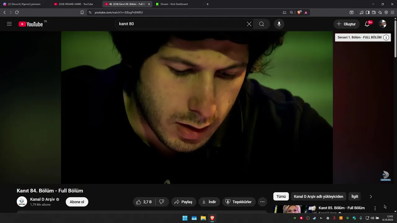Clear the search box with X
The height and width of the screenshot is (223, 397).
tap(249, 24)
